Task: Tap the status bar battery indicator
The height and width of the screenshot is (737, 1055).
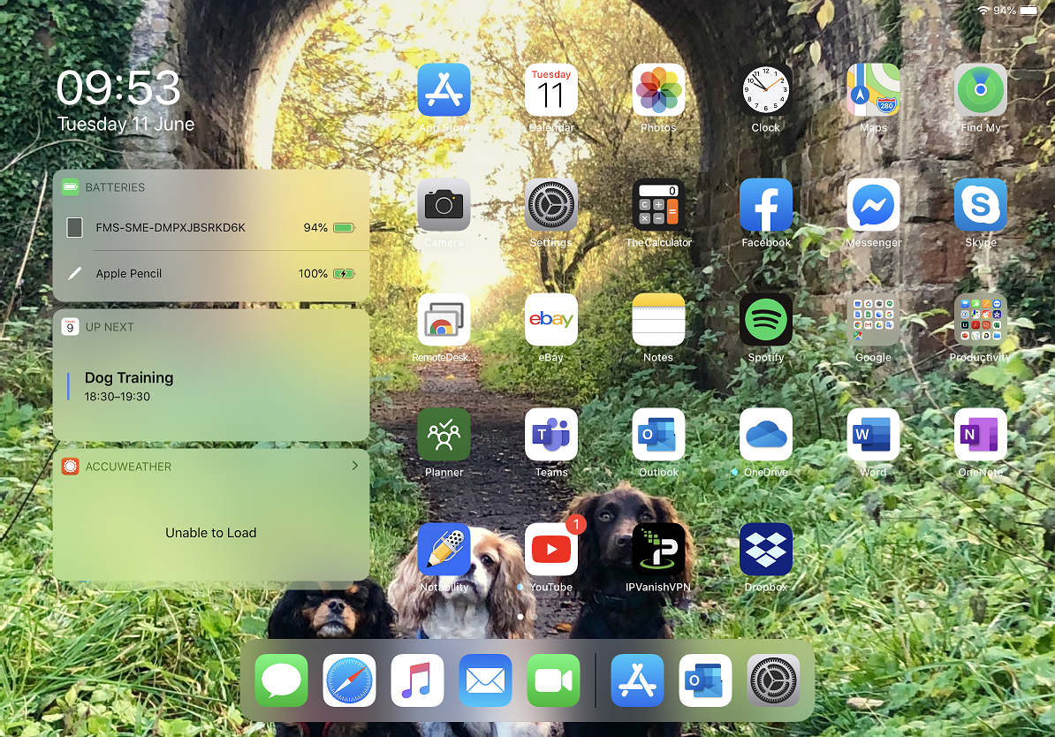Action: point(1028,10)
